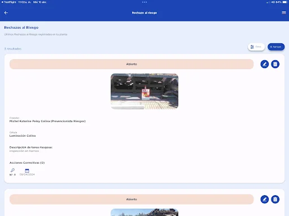The image size is (289, 216).
Task: Select the second Abierto status bar
Action: (132, 199)
